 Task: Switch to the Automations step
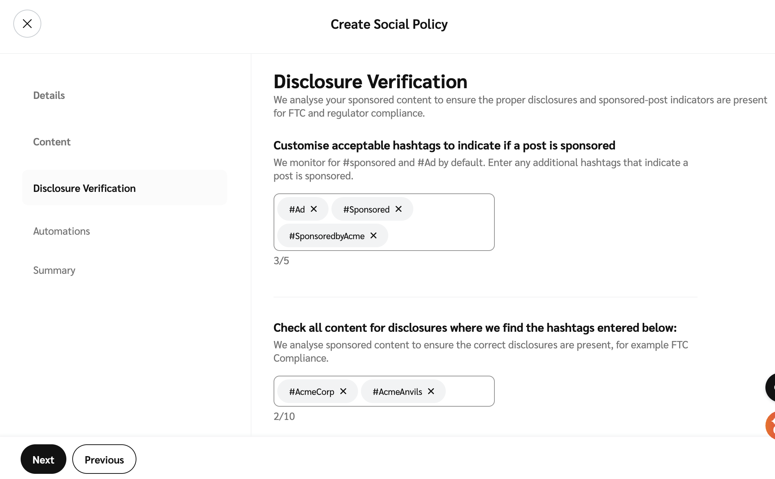click(62, 231)
